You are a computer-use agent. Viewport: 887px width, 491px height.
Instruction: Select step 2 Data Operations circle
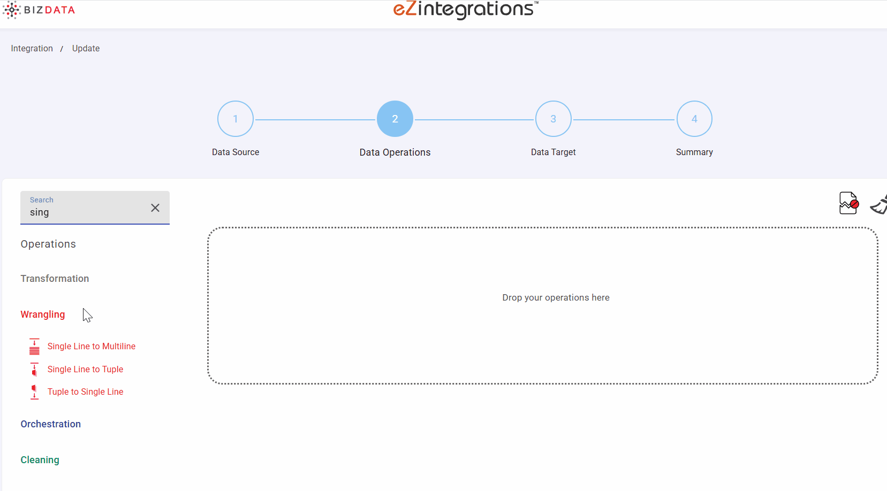click(x=395, y=119)
